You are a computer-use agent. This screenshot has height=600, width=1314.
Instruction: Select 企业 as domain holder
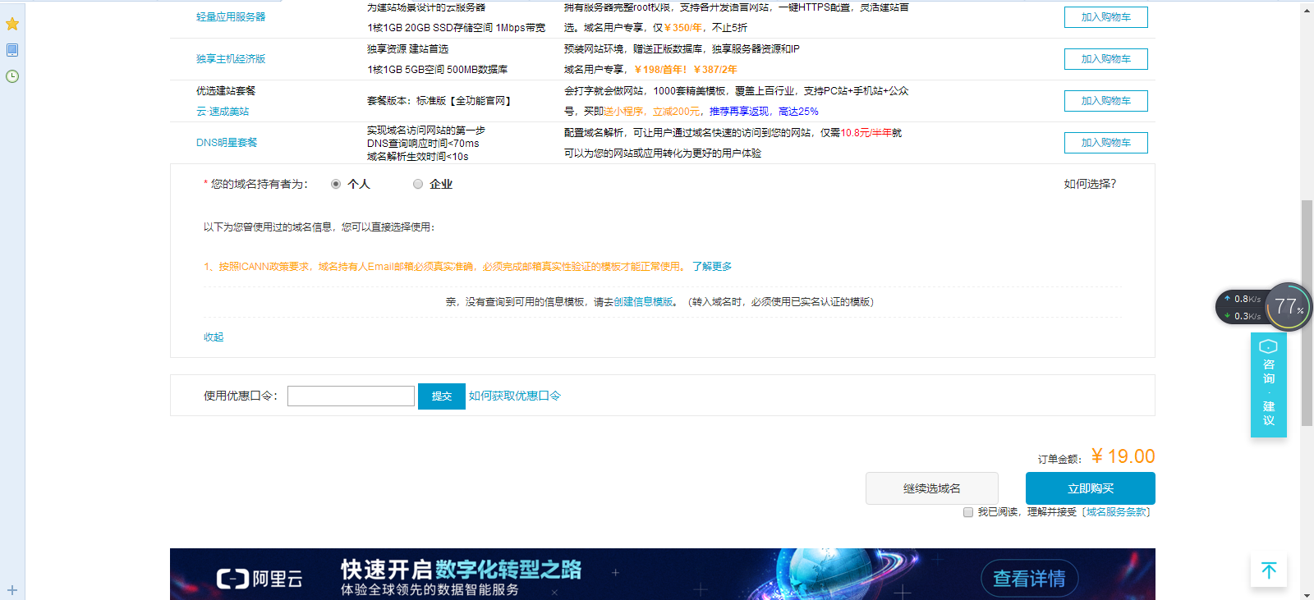418,184
